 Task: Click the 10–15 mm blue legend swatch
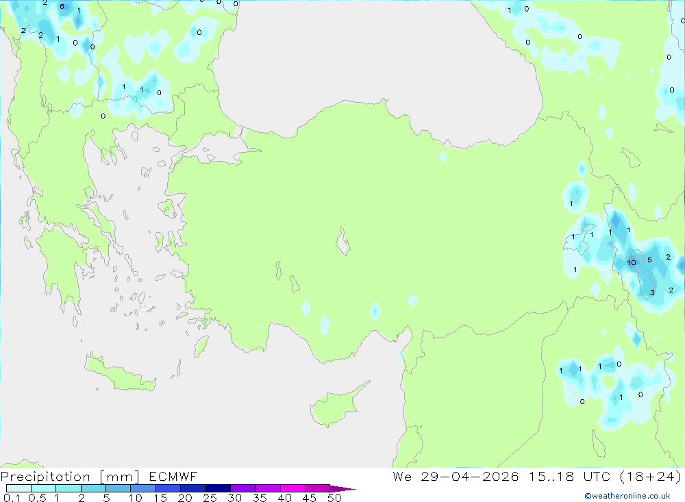coord(143,488)
